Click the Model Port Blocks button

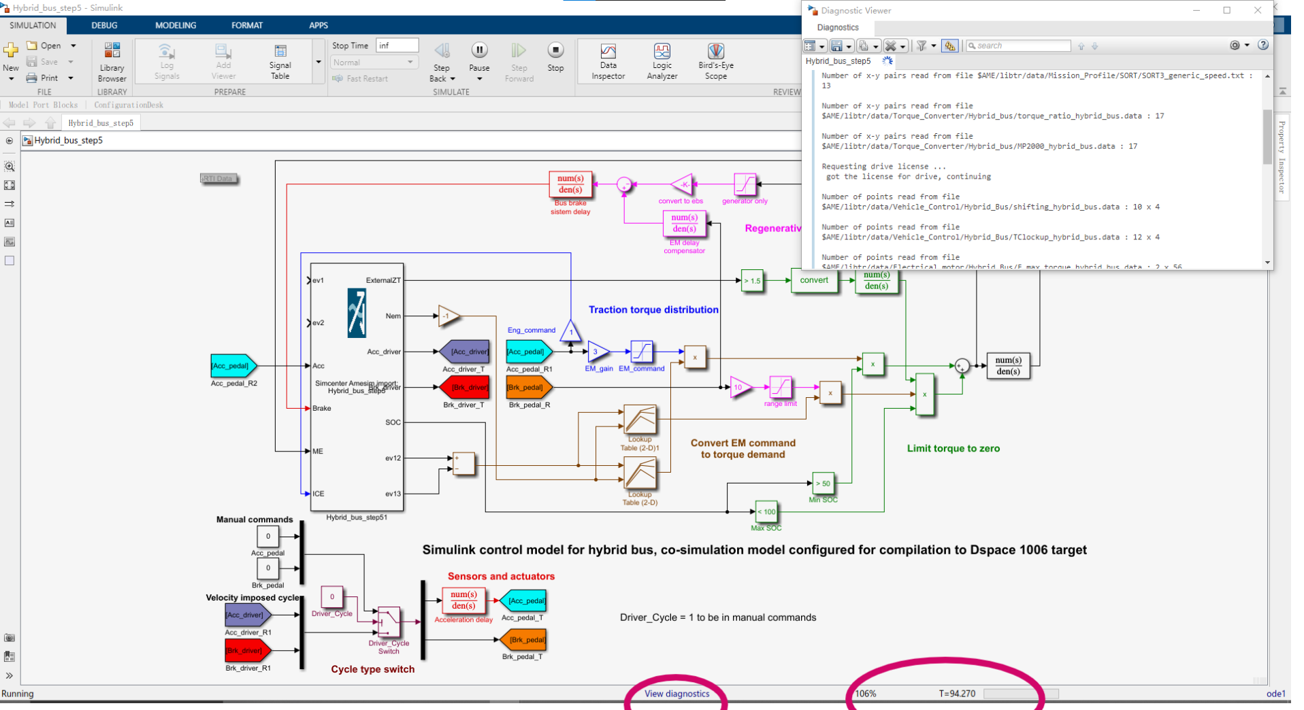(44, 105)
